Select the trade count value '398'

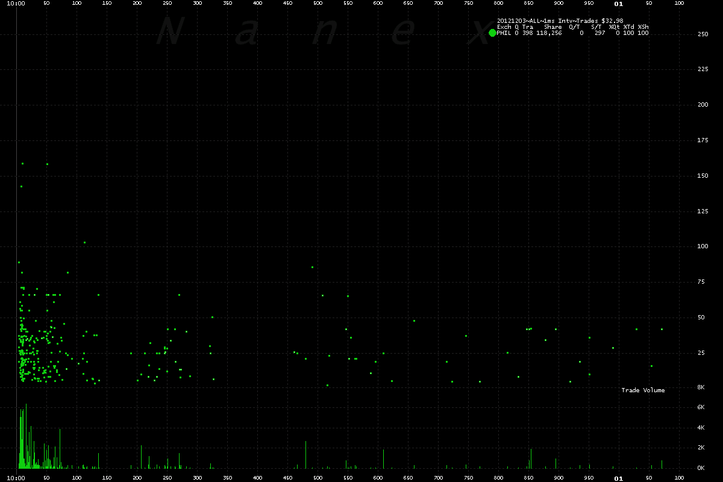[x=528, y=33]
